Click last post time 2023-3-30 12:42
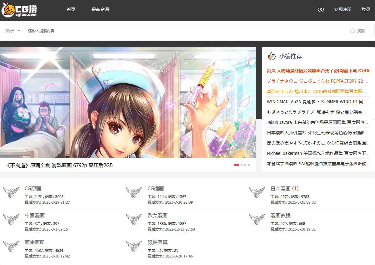Viewport: 375px width, 265px height. point(56,256)
